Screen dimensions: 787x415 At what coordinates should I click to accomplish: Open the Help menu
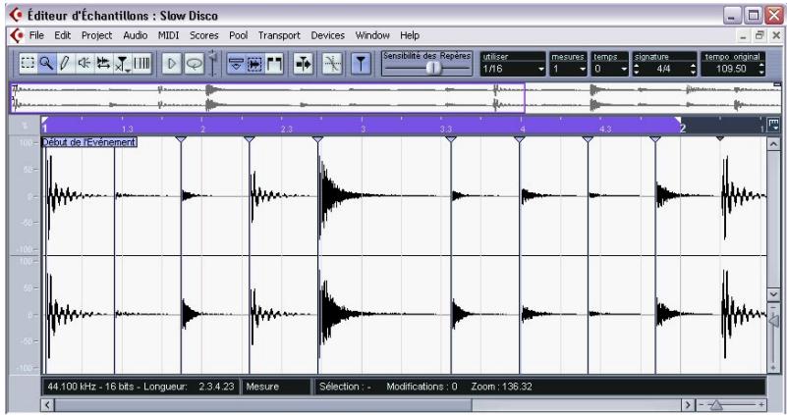pos(410,35)
